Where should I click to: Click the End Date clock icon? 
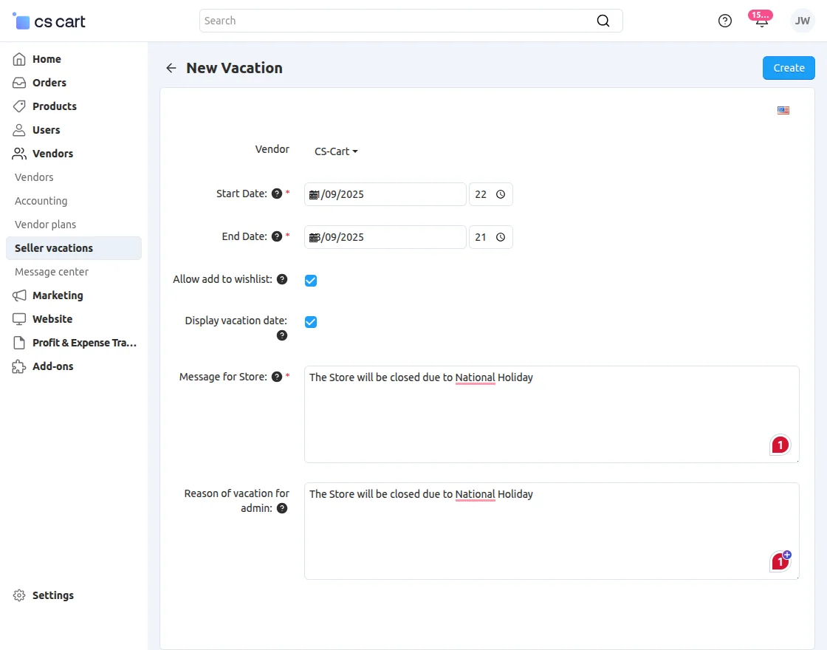(x=501, y=238)
